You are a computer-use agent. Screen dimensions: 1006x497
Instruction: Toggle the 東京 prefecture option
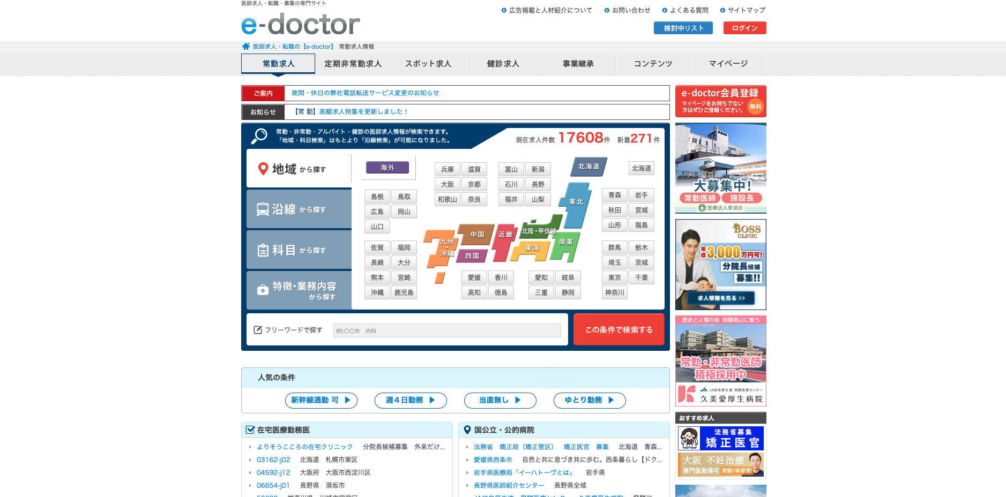(x=614, y=278)
